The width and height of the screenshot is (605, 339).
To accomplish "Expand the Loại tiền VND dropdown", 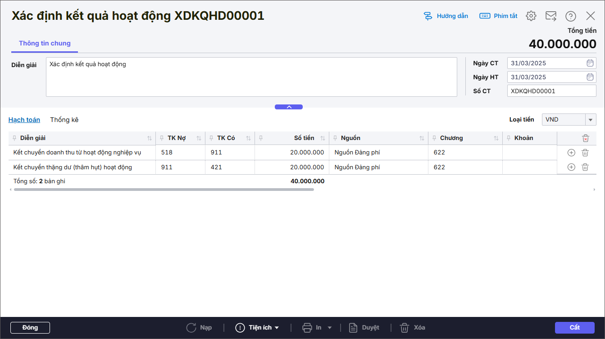I will (x=591, y=119).
